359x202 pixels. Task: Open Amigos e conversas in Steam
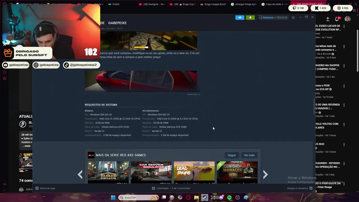(300, 188)
